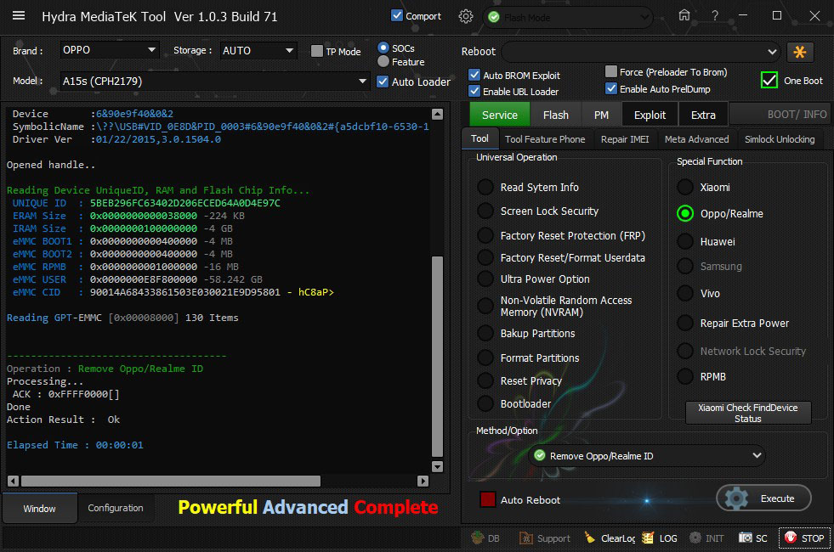Expand the Reboot dropdown
834x552 pixels.
click(x=640, y=52)
